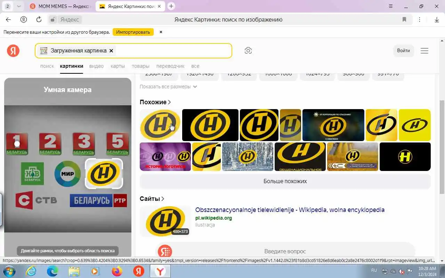Click the pl.wikipedia.org domain link
This screenshot has width=445, height=278.
coord(213,218)
